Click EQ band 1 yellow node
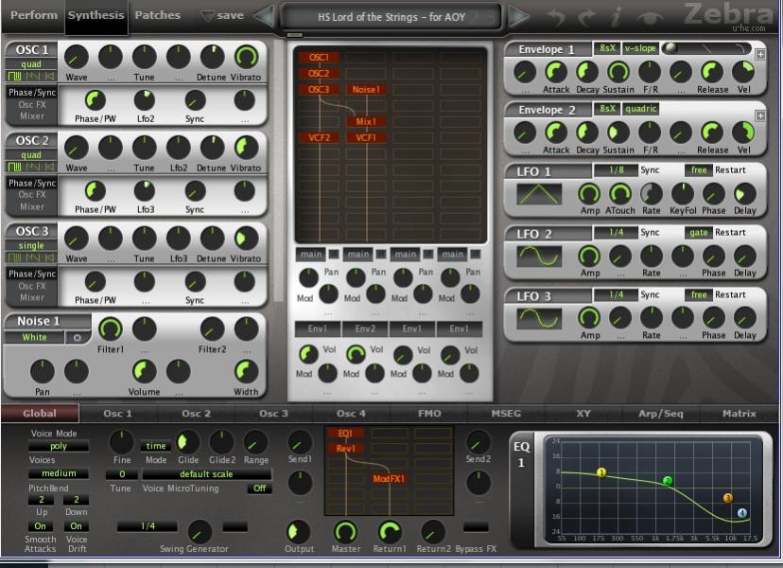Viewport: 783px width, 568px height. 601,472
